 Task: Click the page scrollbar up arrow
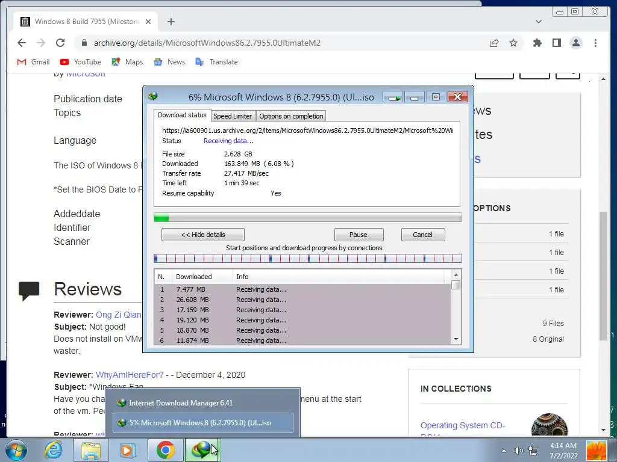click(x=603, y=79)
